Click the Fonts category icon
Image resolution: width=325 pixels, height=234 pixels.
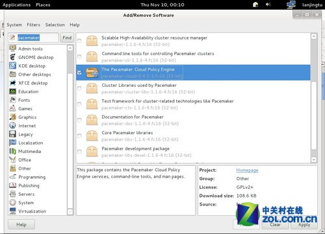click(x=13, y=100)
